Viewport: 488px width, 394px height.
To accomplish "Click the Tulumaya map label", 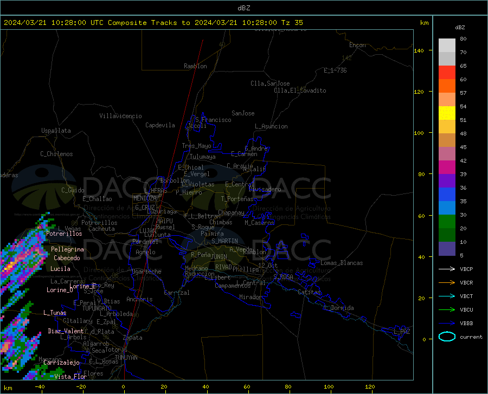I will (x=203, y=157).
